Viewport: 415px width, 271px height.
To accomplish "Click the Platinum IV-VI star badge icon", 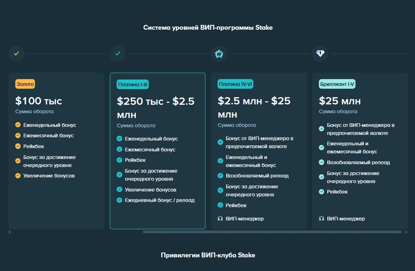I will coord(219,53).
